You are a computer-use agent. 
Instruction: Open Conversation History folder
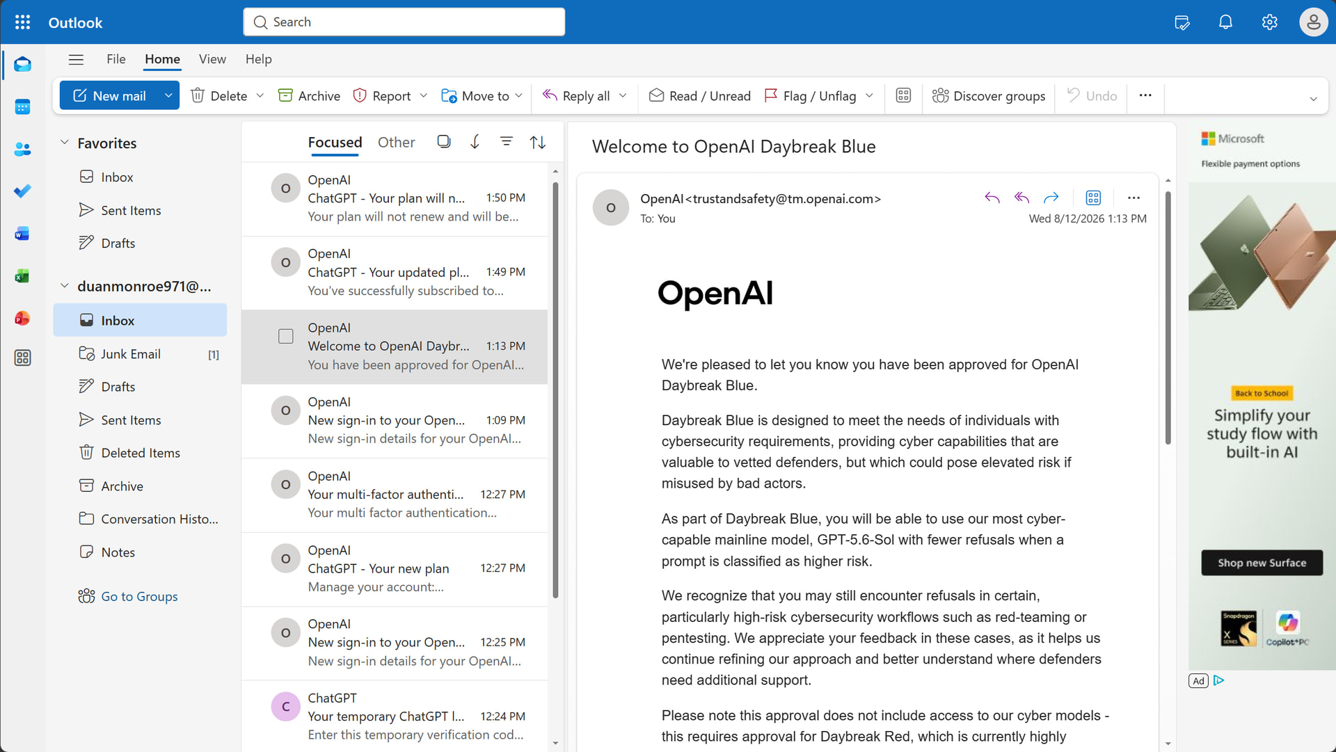(x=140, y=519)
